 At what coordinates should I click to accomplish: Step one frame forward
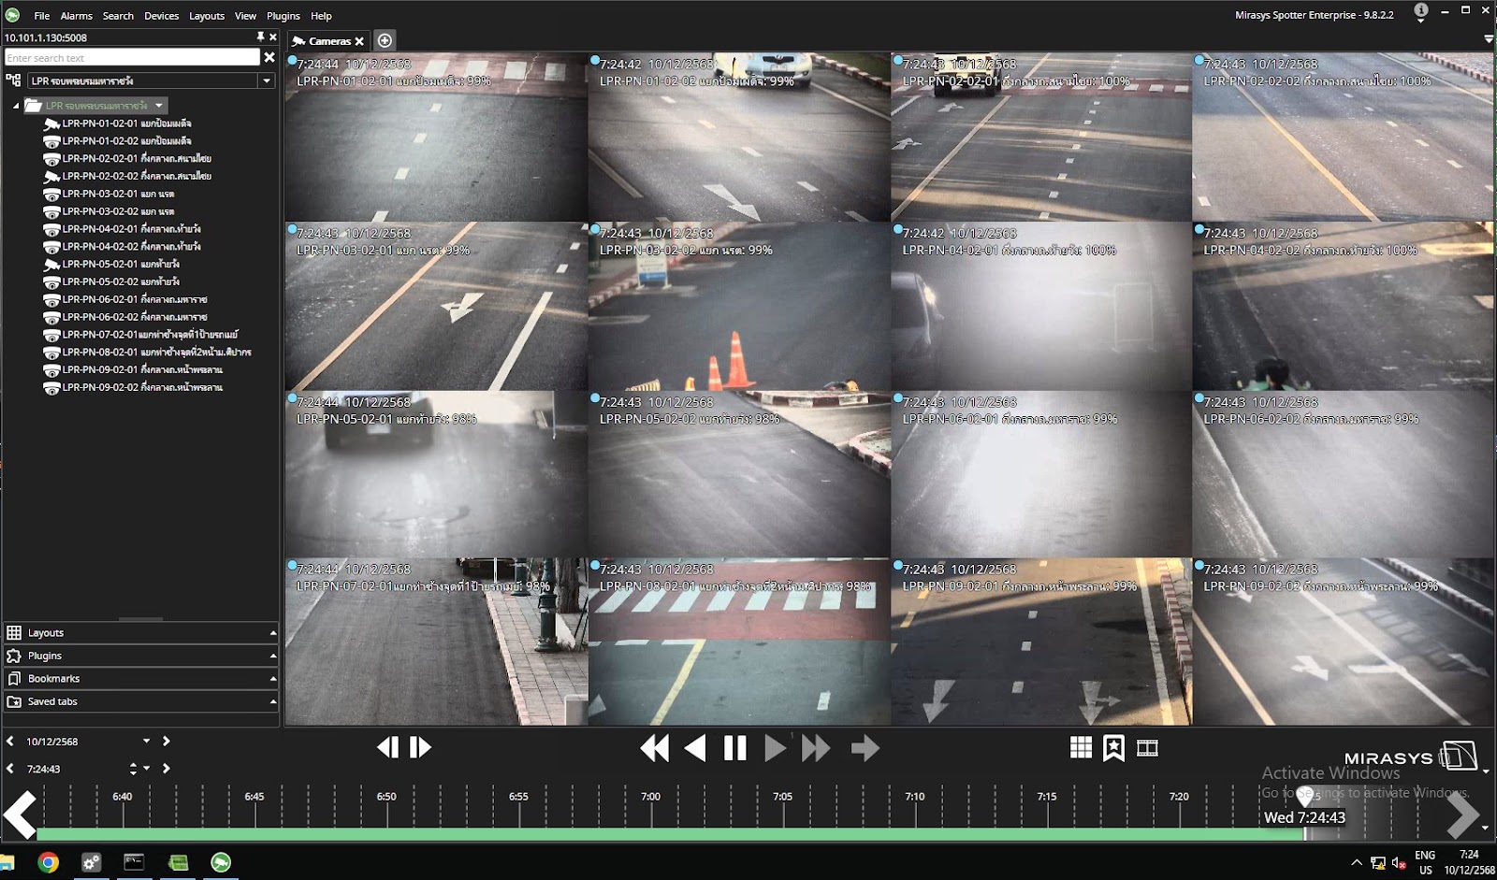(x=421, y=747)
